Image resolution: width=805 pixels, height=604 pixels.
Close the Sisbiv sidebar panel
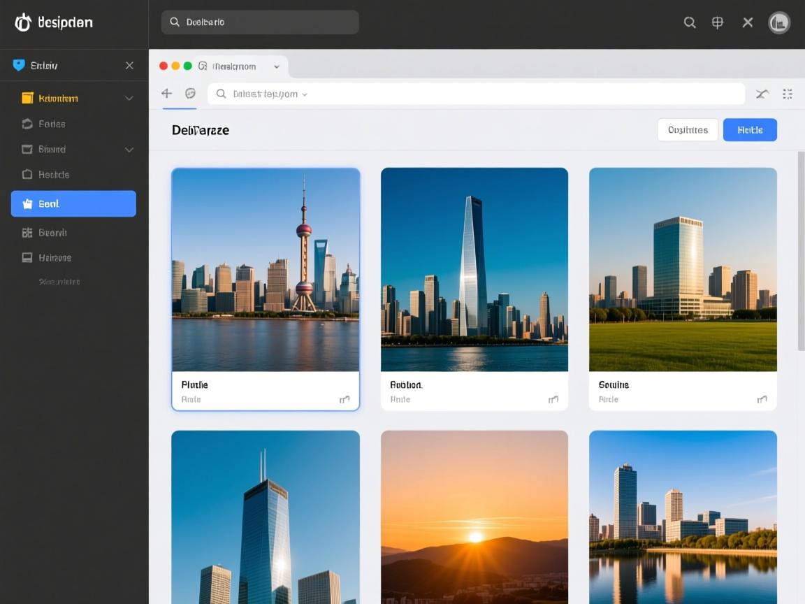129,66
